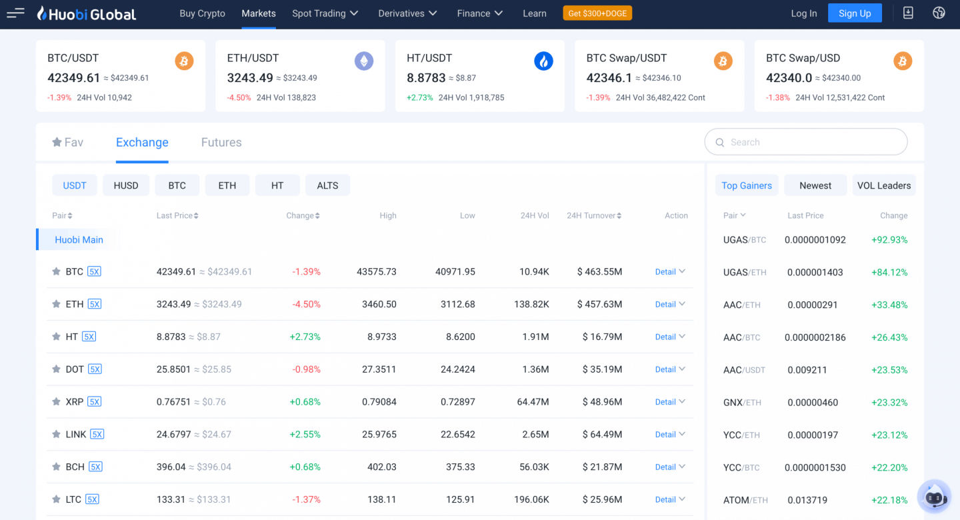This screenshot has height=520, width=960.
Task: Open the app download icon in header
Action: (x=908, y=13)
